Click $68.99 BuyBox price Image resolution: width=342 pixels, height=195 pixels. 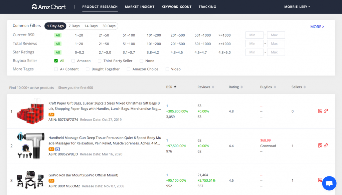(265, 140)
